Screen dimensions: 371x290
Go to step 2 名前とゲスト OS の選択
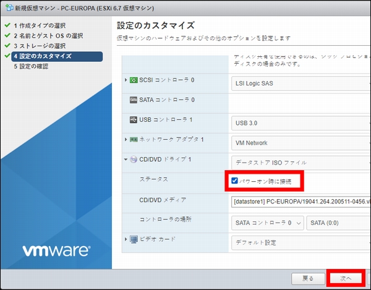click(x=48, y=35)
